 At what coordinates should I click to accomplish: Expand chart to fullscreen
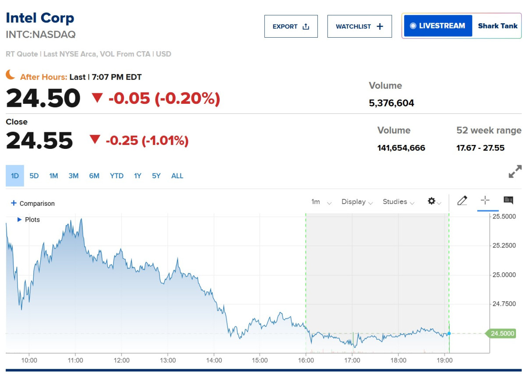(515, 171)
